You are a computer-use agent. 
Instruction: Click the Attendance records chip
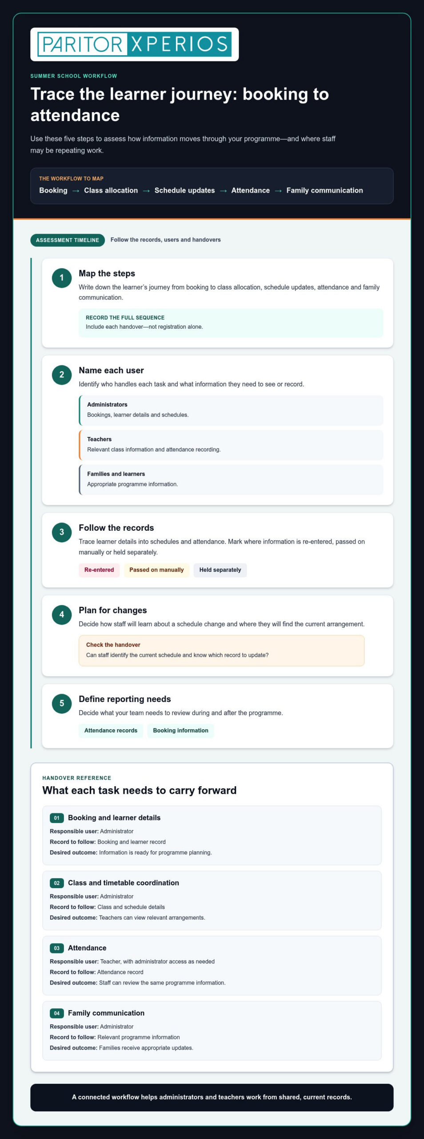[111, 731]
